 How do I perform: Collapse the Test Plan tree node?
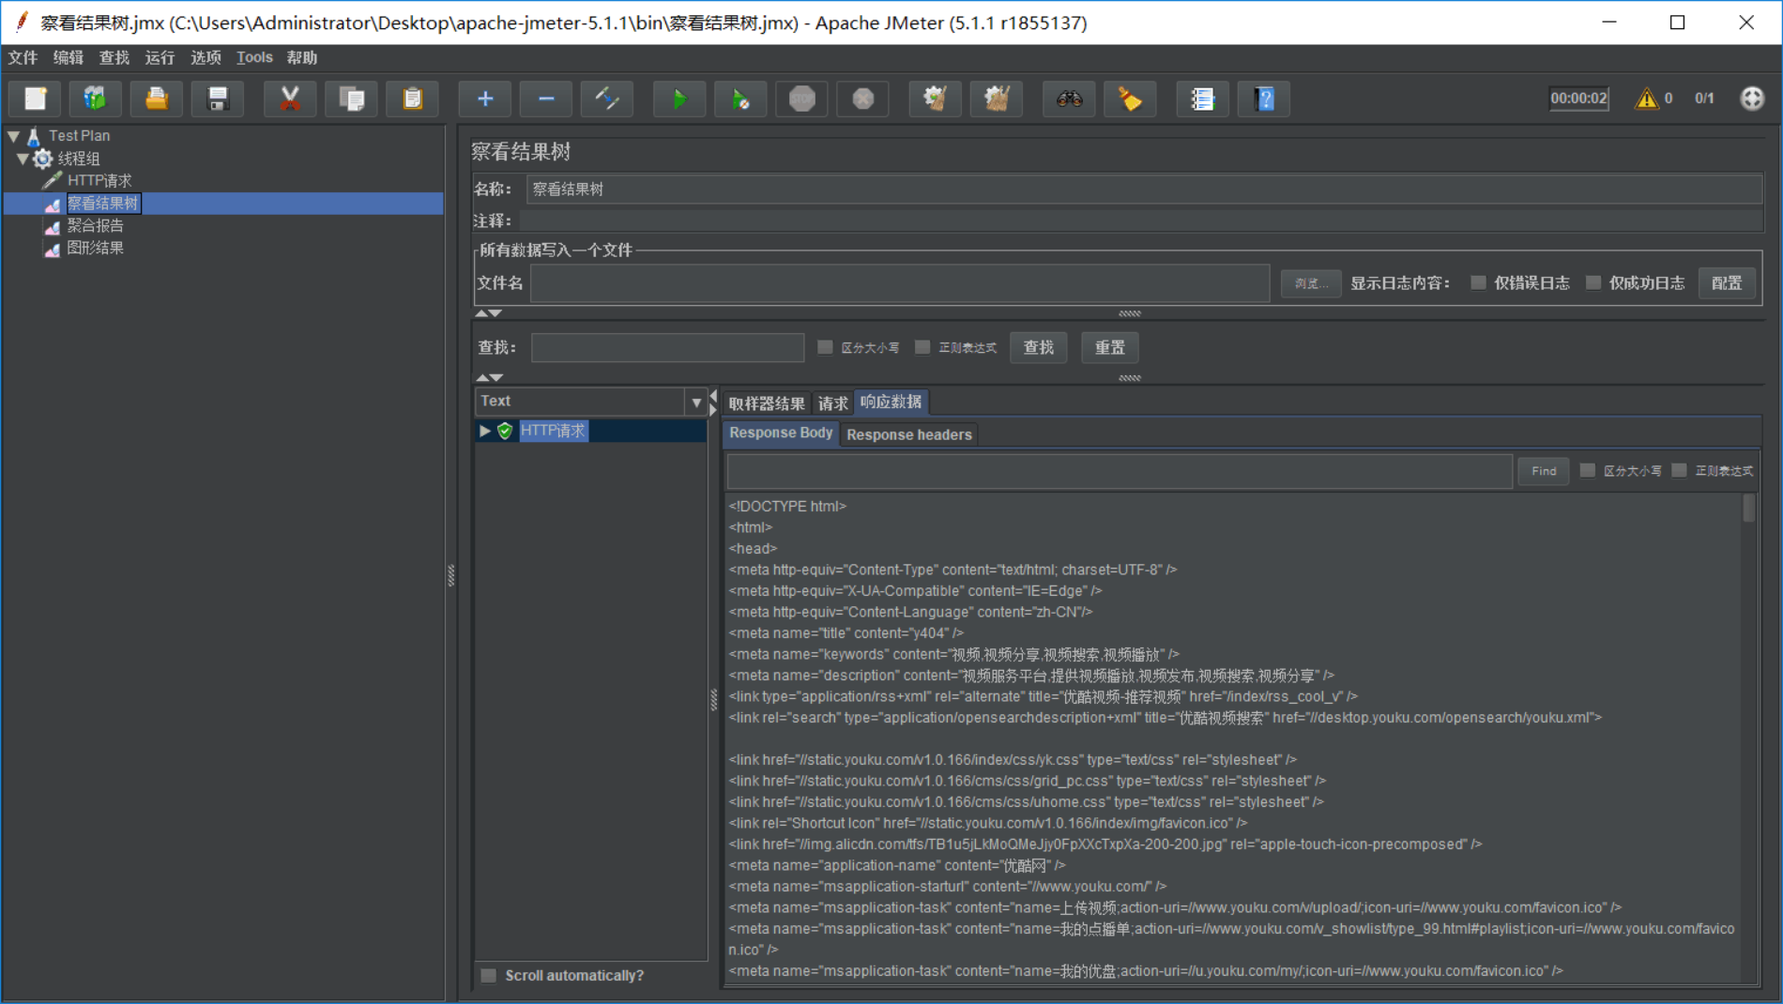click(14, 136)
